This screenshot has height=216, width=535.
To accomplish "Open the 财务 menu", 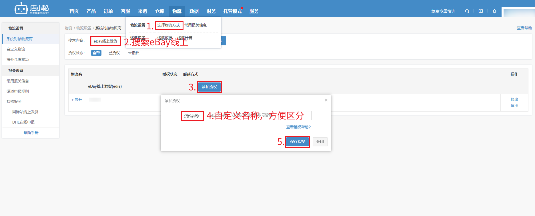I will point(211,11).
